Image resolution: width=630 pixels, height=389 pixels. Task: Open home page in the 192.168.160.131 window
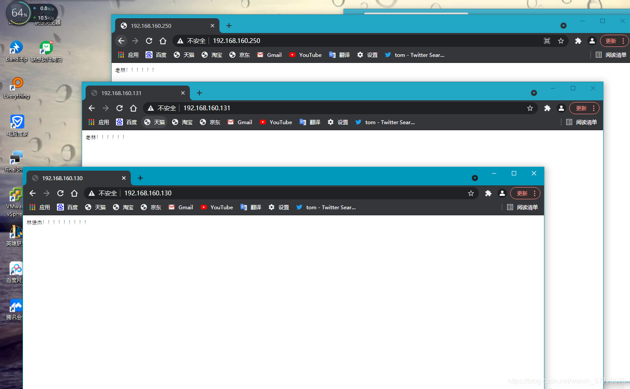click(133, 108)
